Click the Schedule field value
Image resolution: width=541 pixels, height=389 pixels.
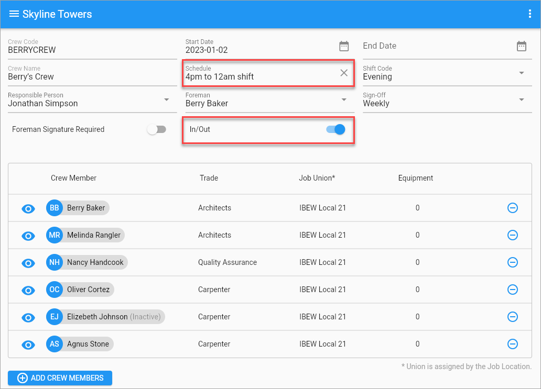coord(220,77)
